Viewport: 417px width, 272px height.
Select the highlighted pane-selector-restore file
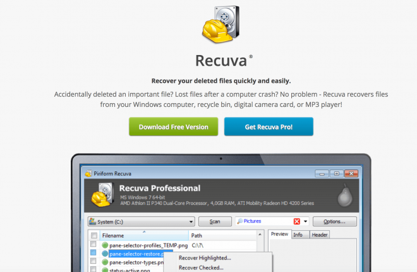(136, 254)
